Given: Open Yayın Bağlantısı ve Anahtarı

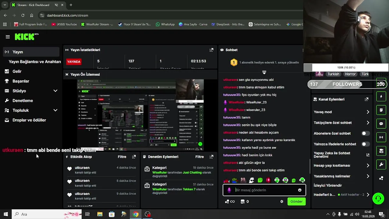Looking at the screenshot, I should coord(35,61).
